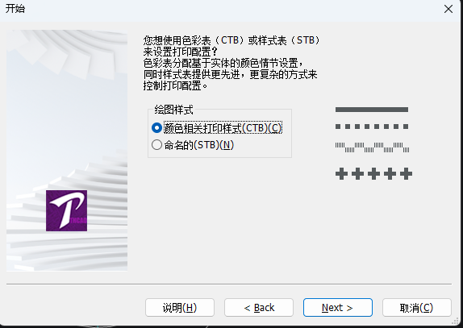Screen dimensions: 463x328
Task: Click the purple P application logo
Action: pos(66,210)
